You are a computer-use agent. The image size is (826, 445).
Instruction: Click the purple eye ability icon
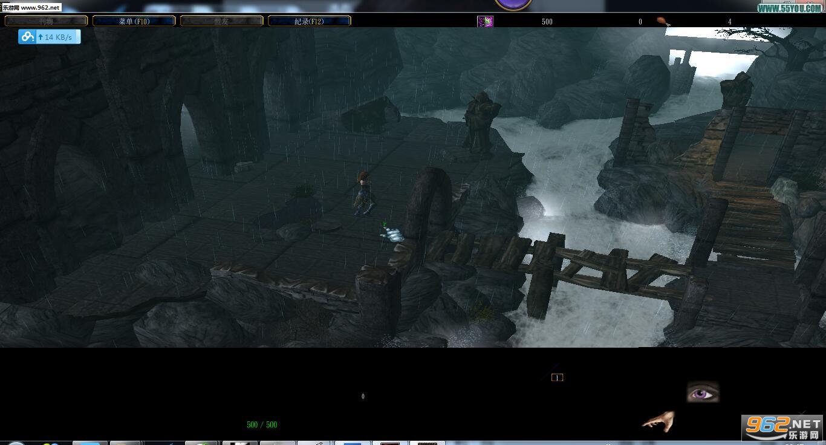coord(703,393)
